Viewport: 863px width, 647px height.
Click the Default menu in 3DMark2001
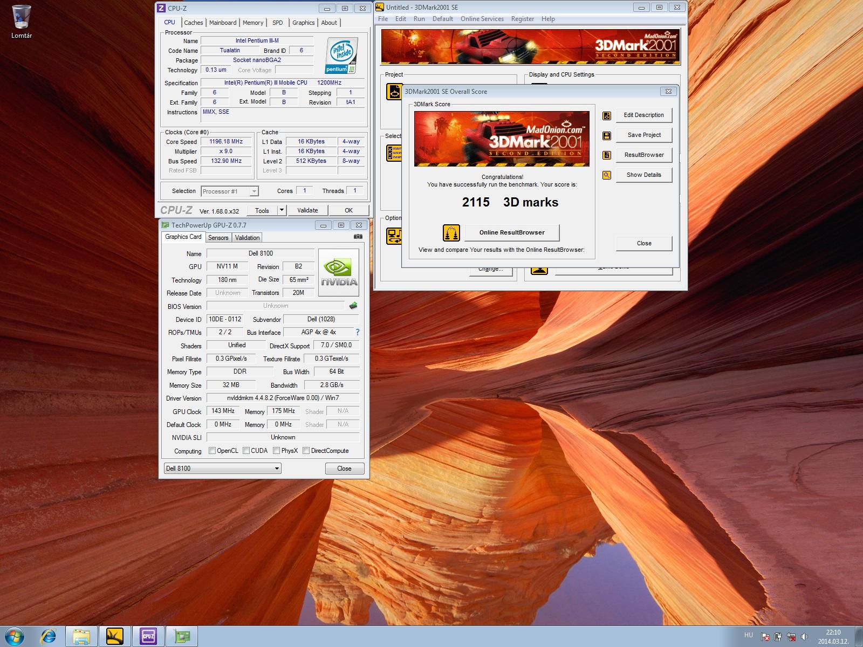coord(443,19)
